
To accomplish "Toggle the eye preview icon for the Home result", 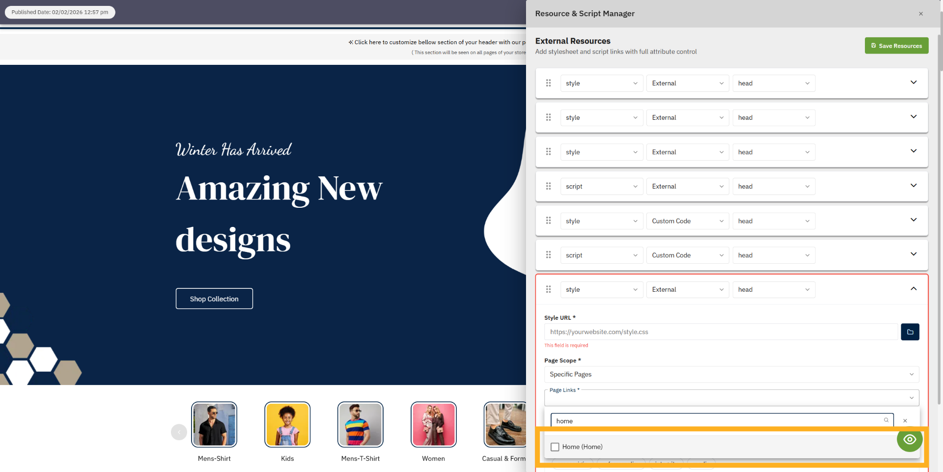I will [x=909, y=440].
